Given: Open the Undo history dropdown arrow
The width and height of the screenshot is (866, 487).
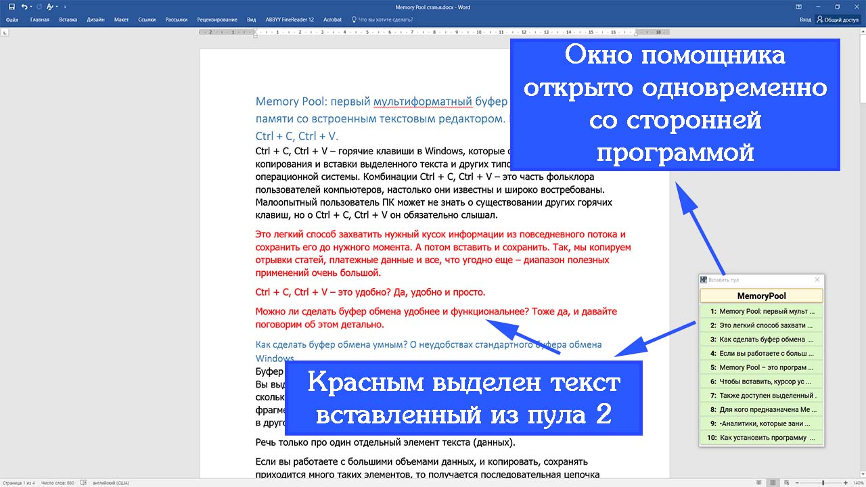Looking at the screenshot, I should [31, 7].
